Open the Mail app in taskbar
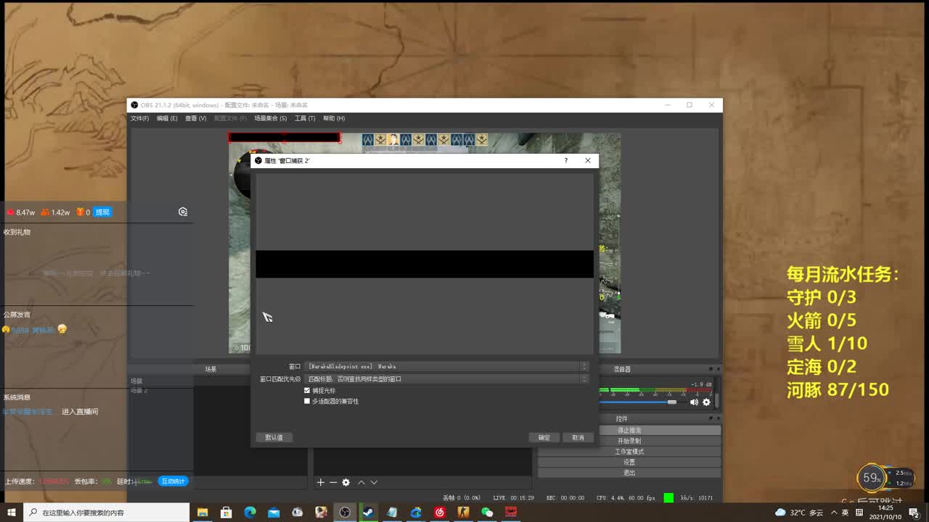 tap(274, 513)
